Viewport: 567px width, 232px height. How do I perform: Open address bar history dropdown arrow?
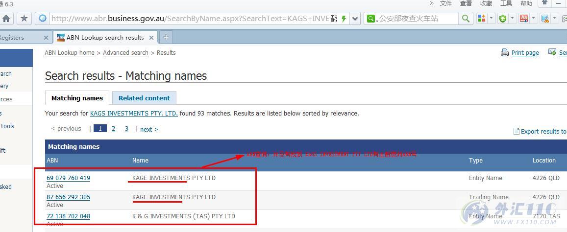[355, 19]
